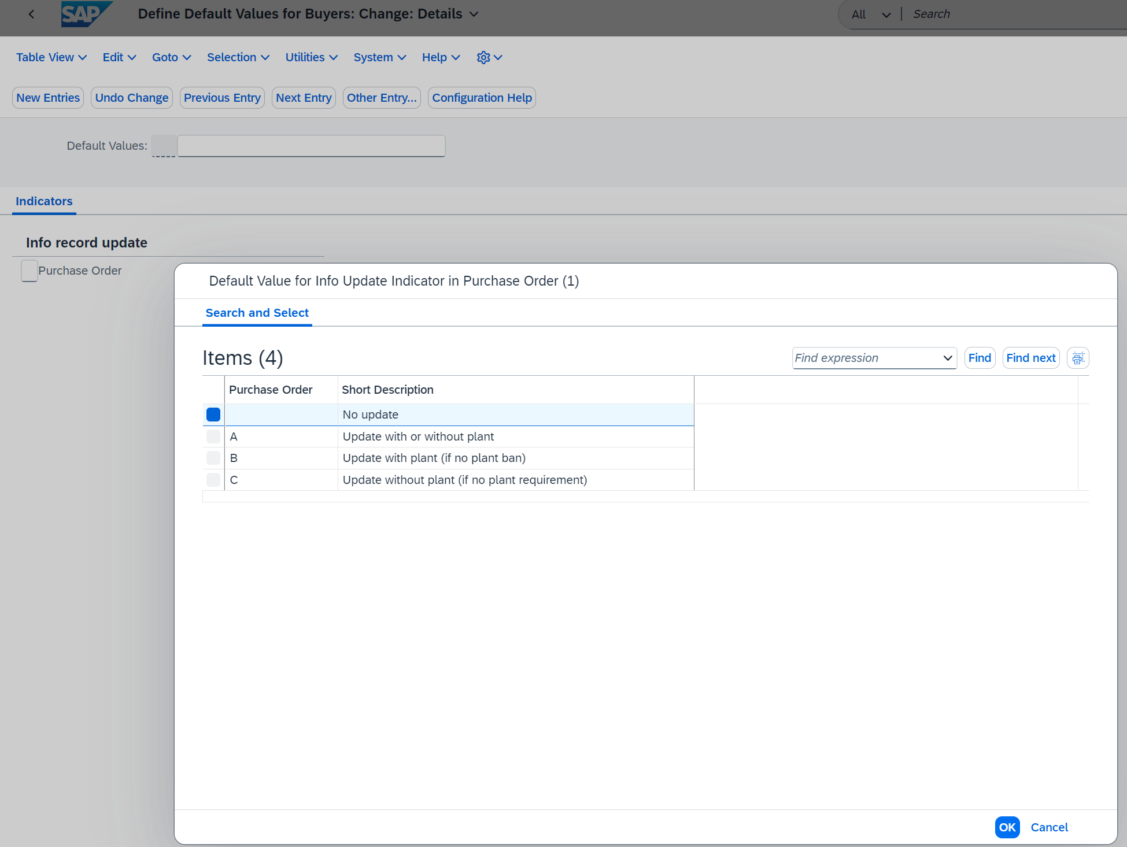1127x847 pixels.
Task: Open the Help menu
Action: click(441, 57)
